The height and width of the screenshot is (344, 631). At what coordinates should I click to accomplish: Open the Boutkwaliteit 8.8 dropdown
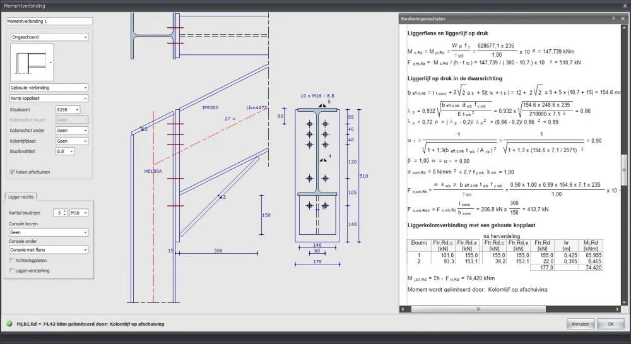pos(65,151)
